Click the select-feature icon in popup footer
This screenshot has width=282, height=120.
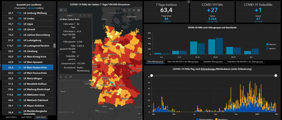pyautogui.click(x=71, y=77)
